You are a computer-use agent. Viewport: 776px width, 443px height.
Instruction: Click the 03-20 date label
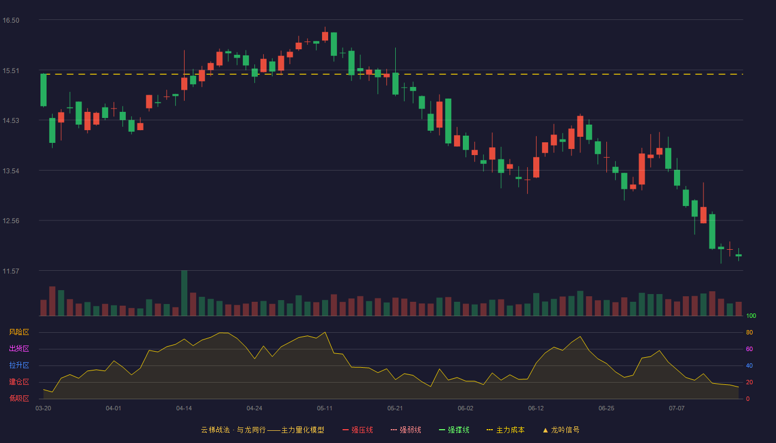tap(43, 408)
